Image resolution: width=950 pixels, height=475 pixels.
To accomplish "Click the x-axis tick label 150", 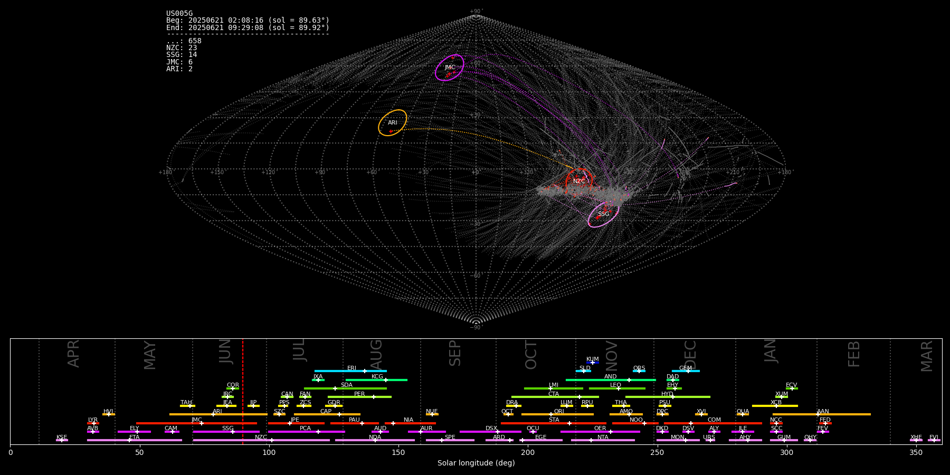I will pos(398,452).
